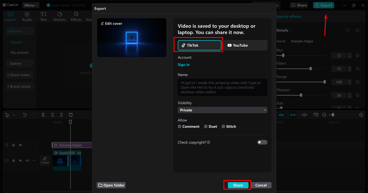Image resolution: width=368 pixels, height=193 pixels.
Task: Click the timeline zoom slider handle
Action: point(333,115)
